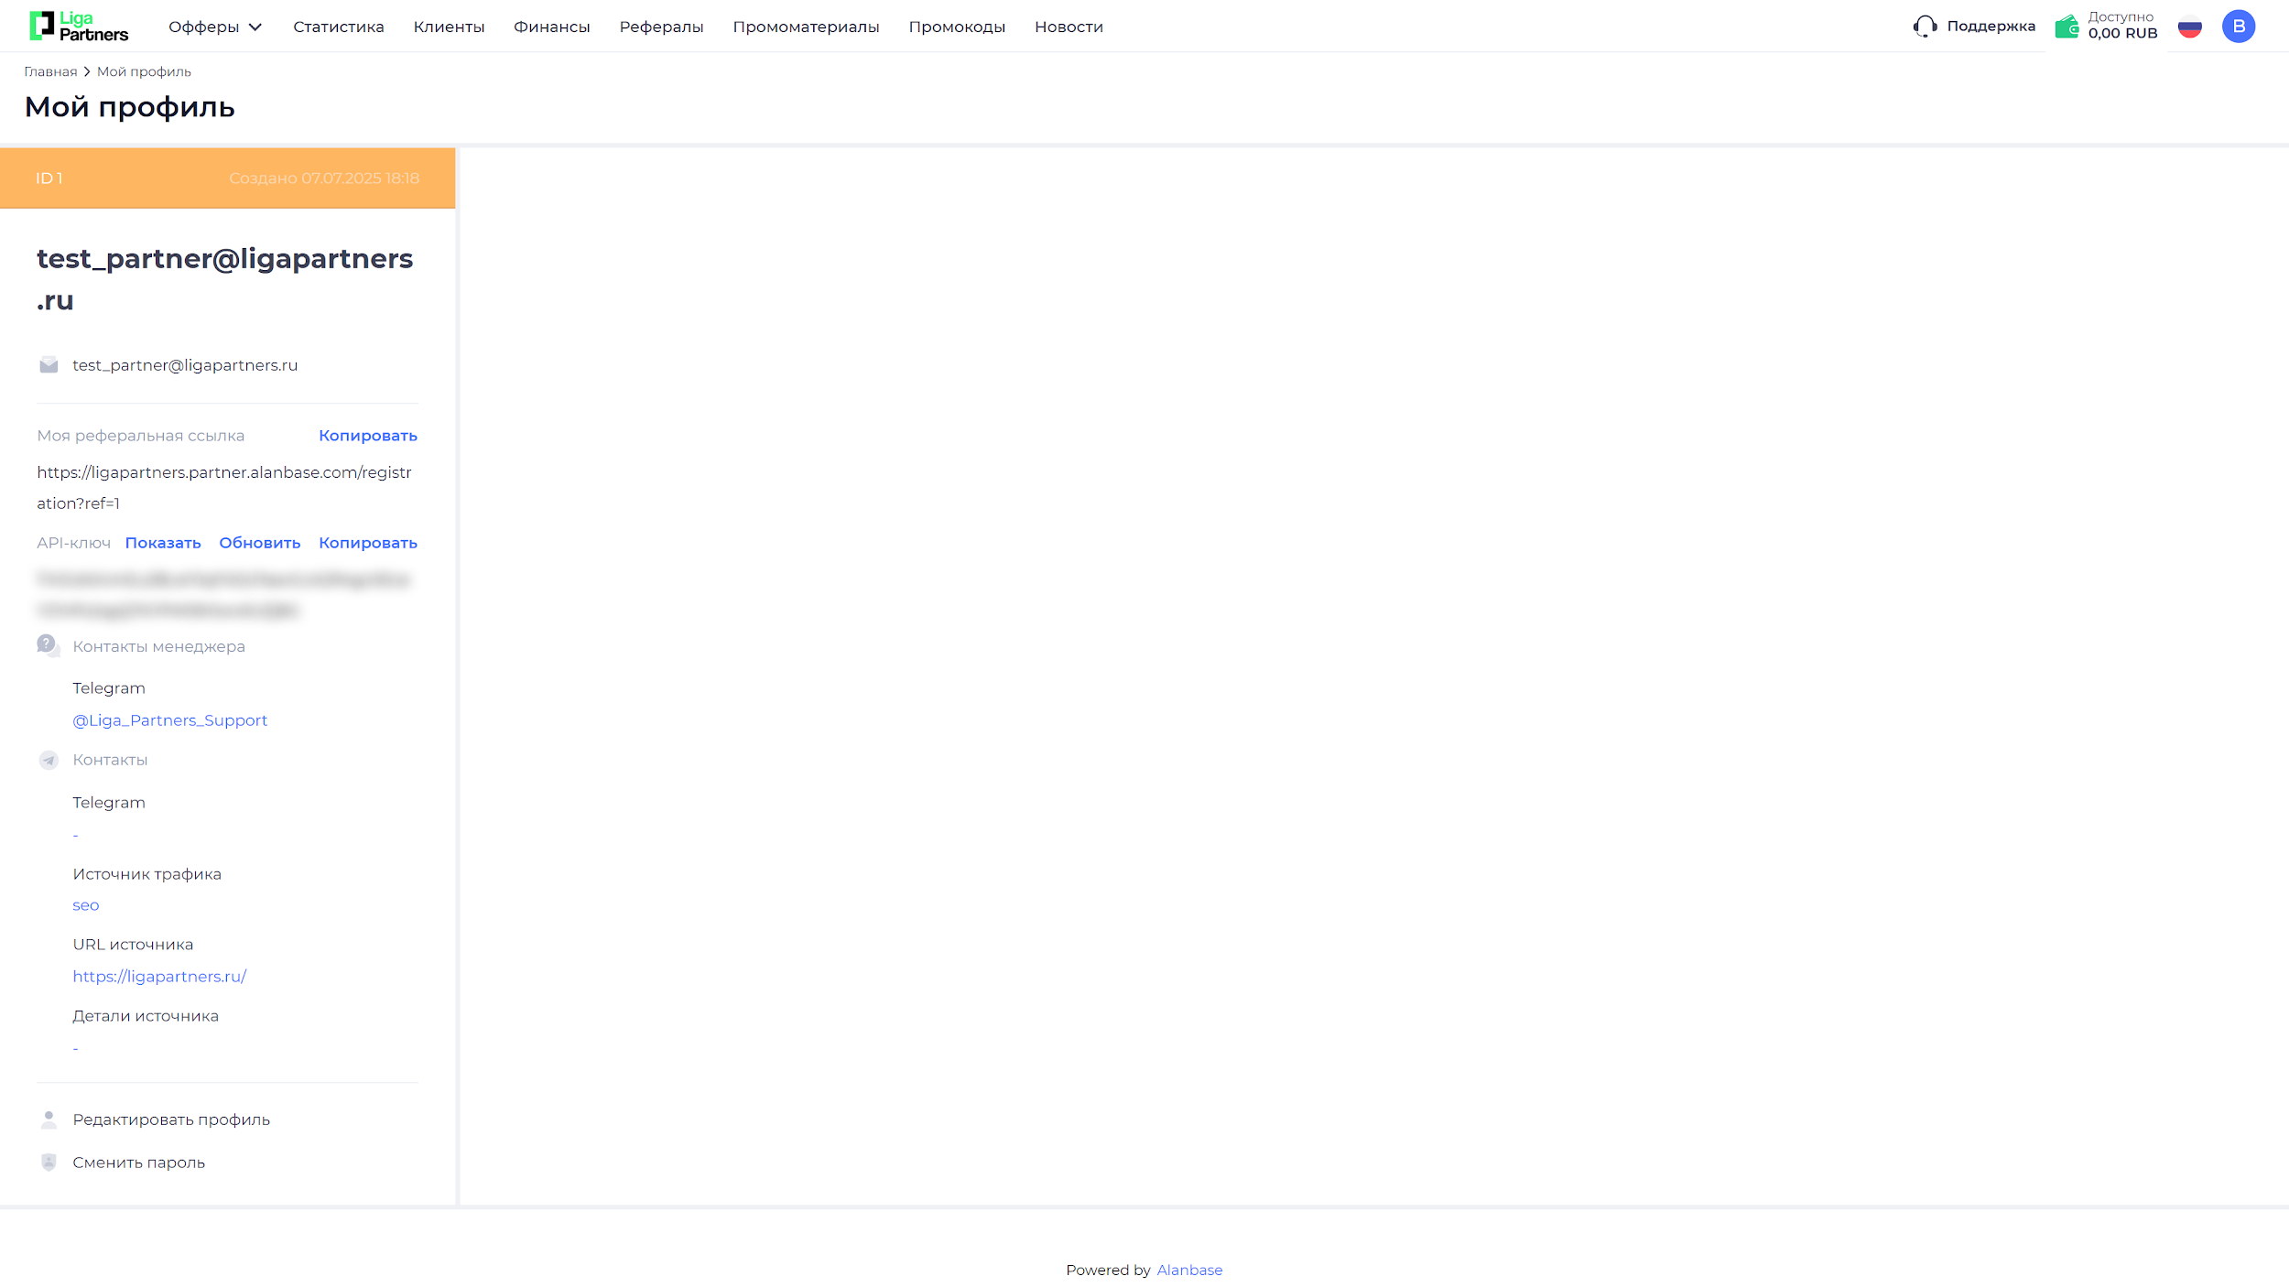Open the blue user avatar menu
This screenshot has width=2289, height=1287.
pos(2238,27)
